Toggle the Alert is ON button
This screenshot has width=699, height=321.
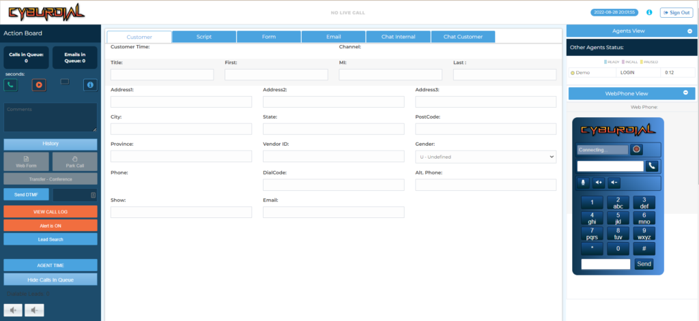[51, 225]
